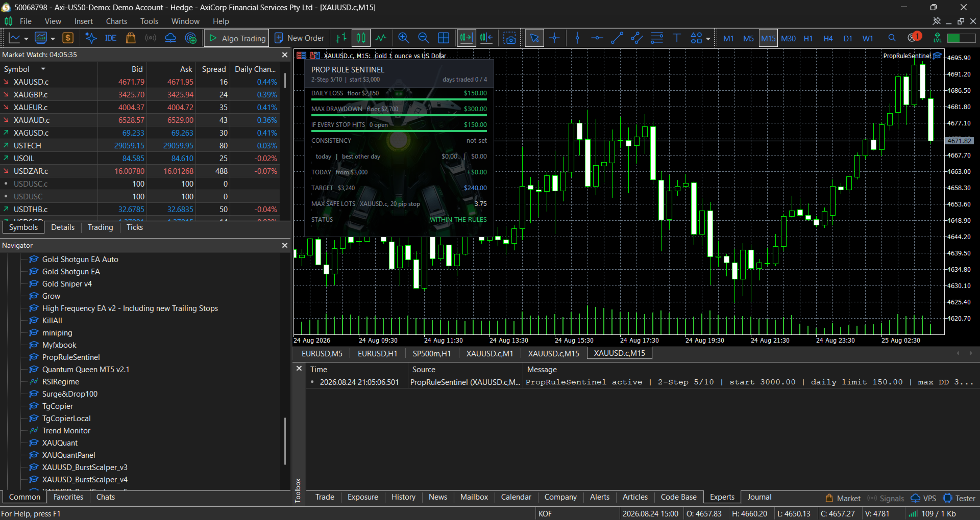
Task: Open the Market shopping bag icon
Action: [x=131, y=38]
